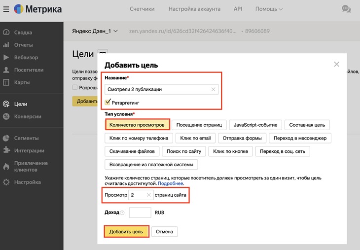The width and height of the screenshot is (360, 250).
Task: Click the Карты layout icon
Action: click(x=6, y=82)
